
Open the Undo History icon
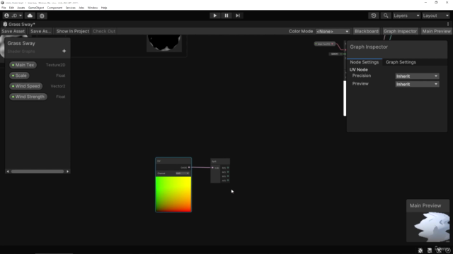coord(374,16)
